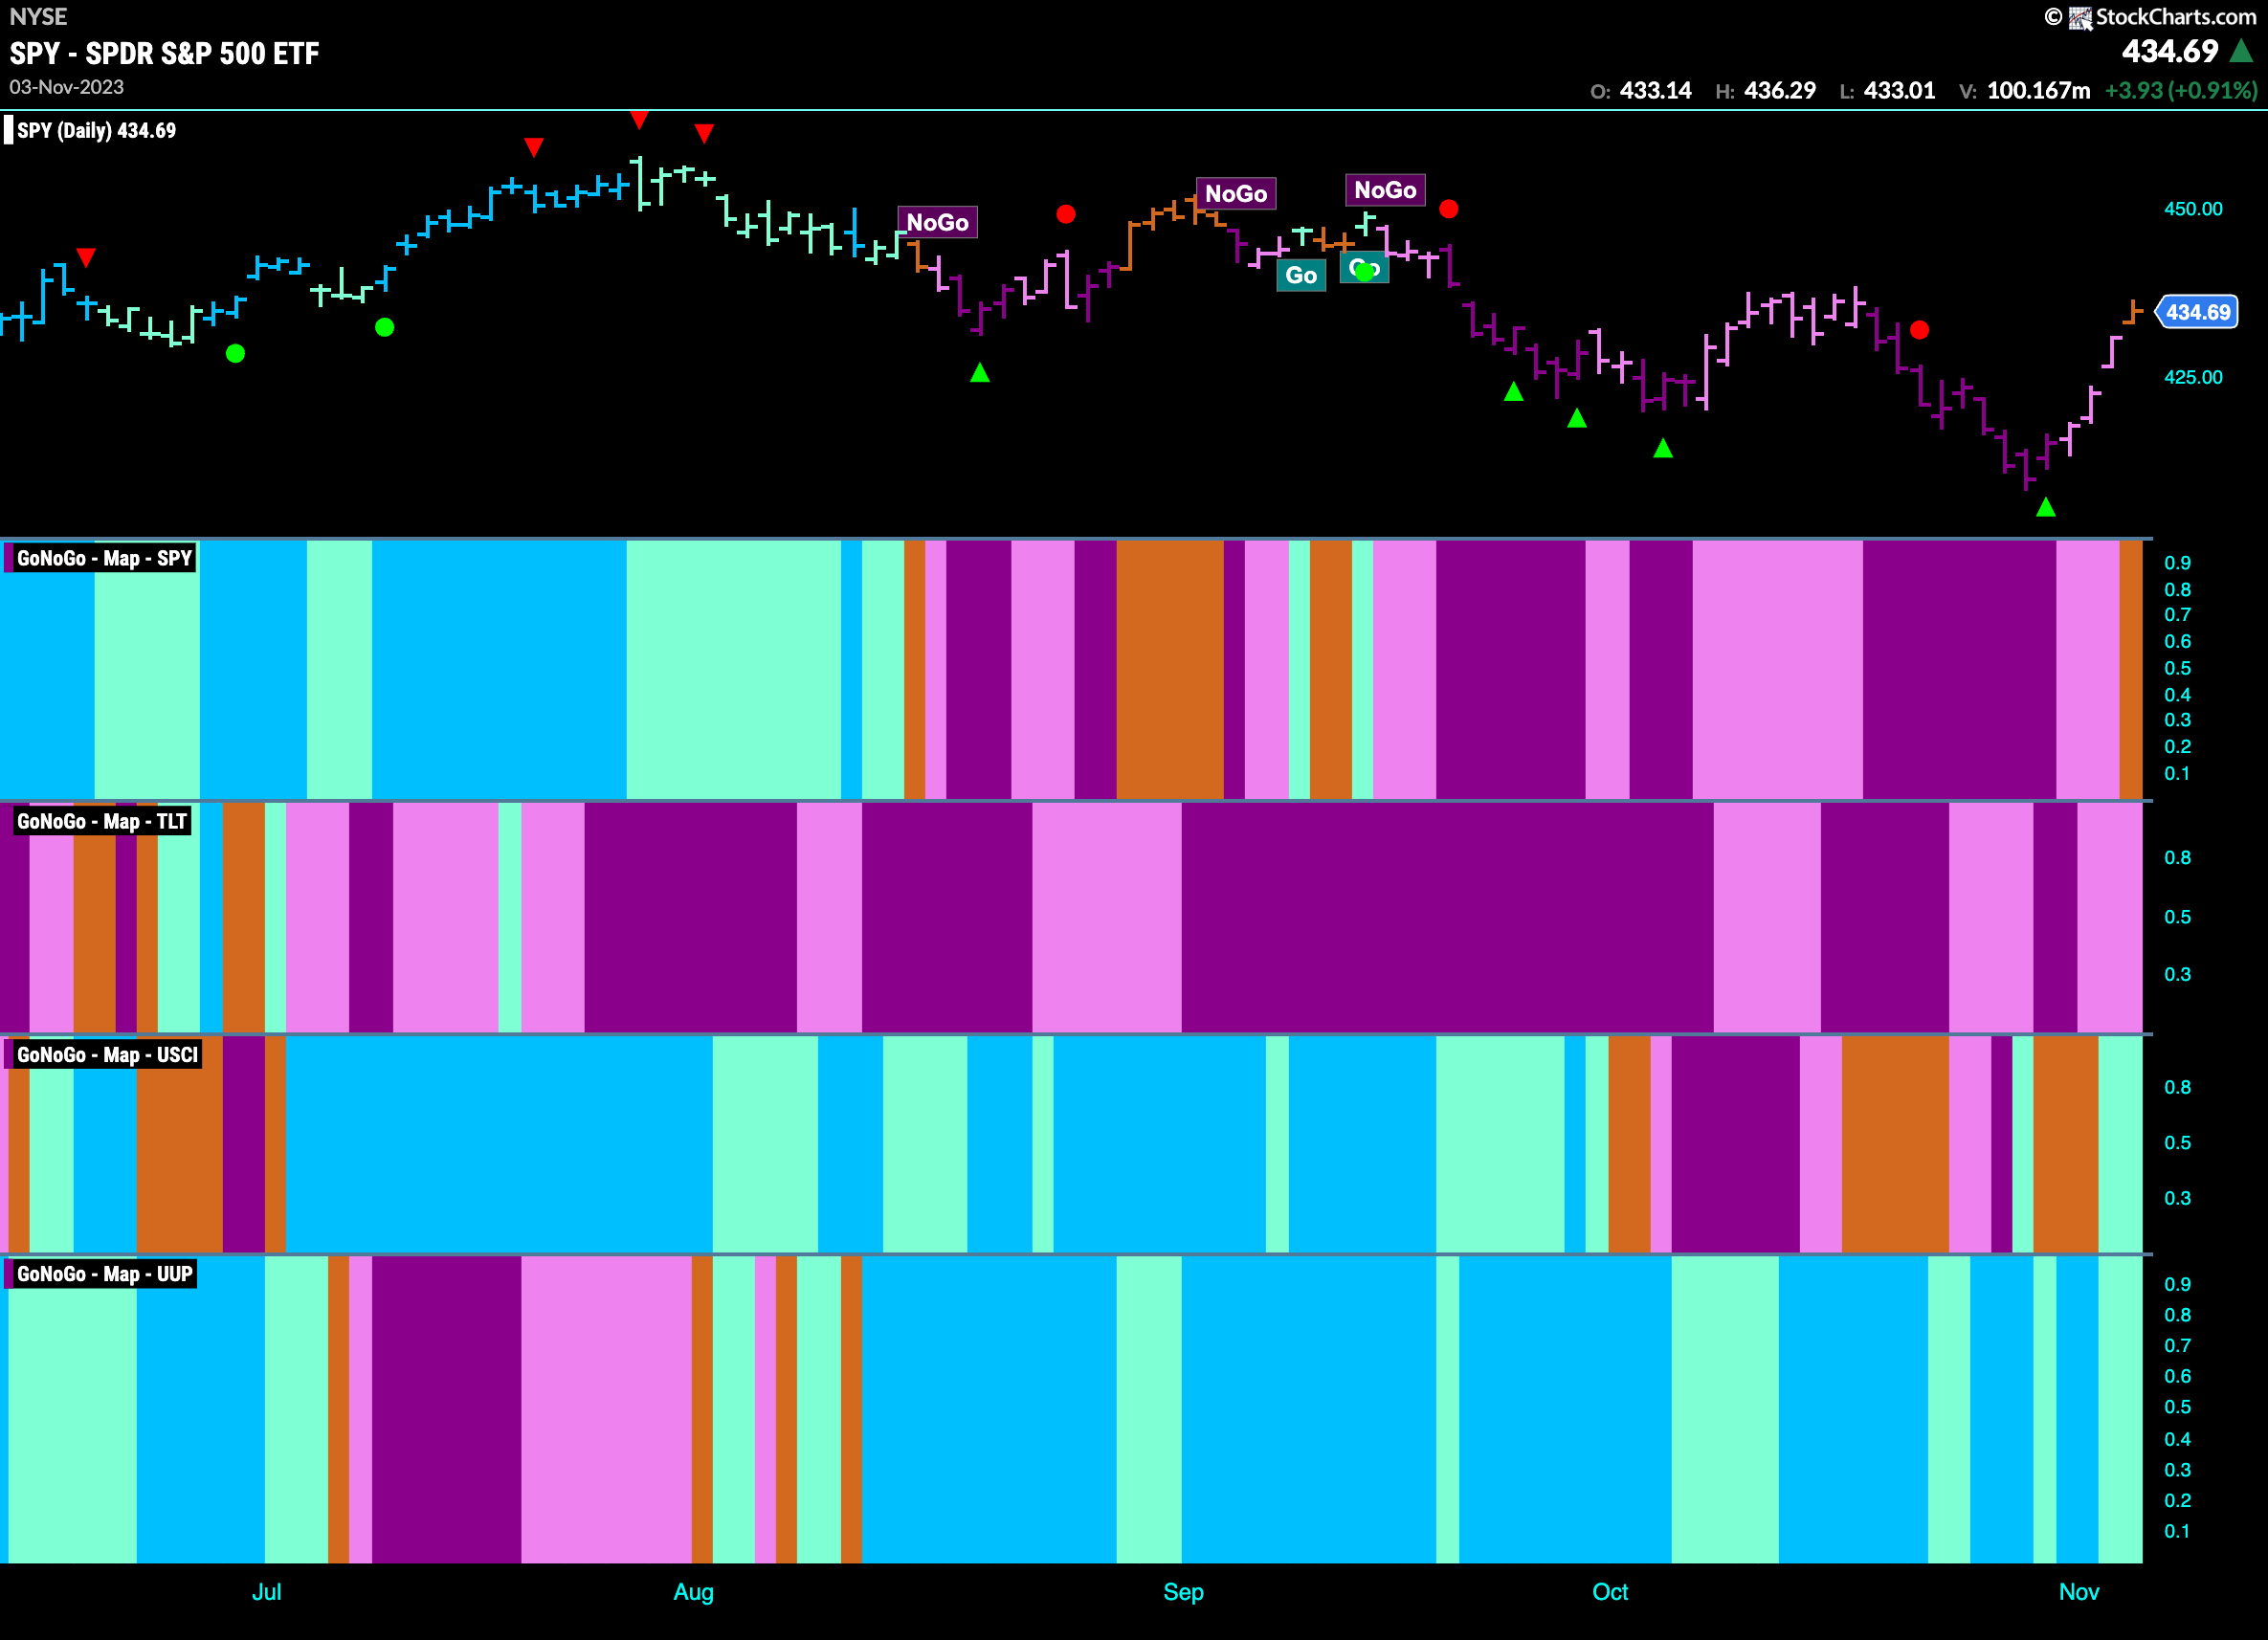The height and width of the screenshot is (1640, 2268).
Task: Click the low value 433.01
Action: click(1899, 91)
